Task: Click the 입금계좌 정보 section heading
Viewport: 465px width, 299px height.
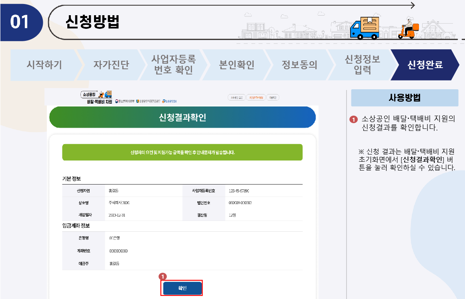Action: pos(76,225)
